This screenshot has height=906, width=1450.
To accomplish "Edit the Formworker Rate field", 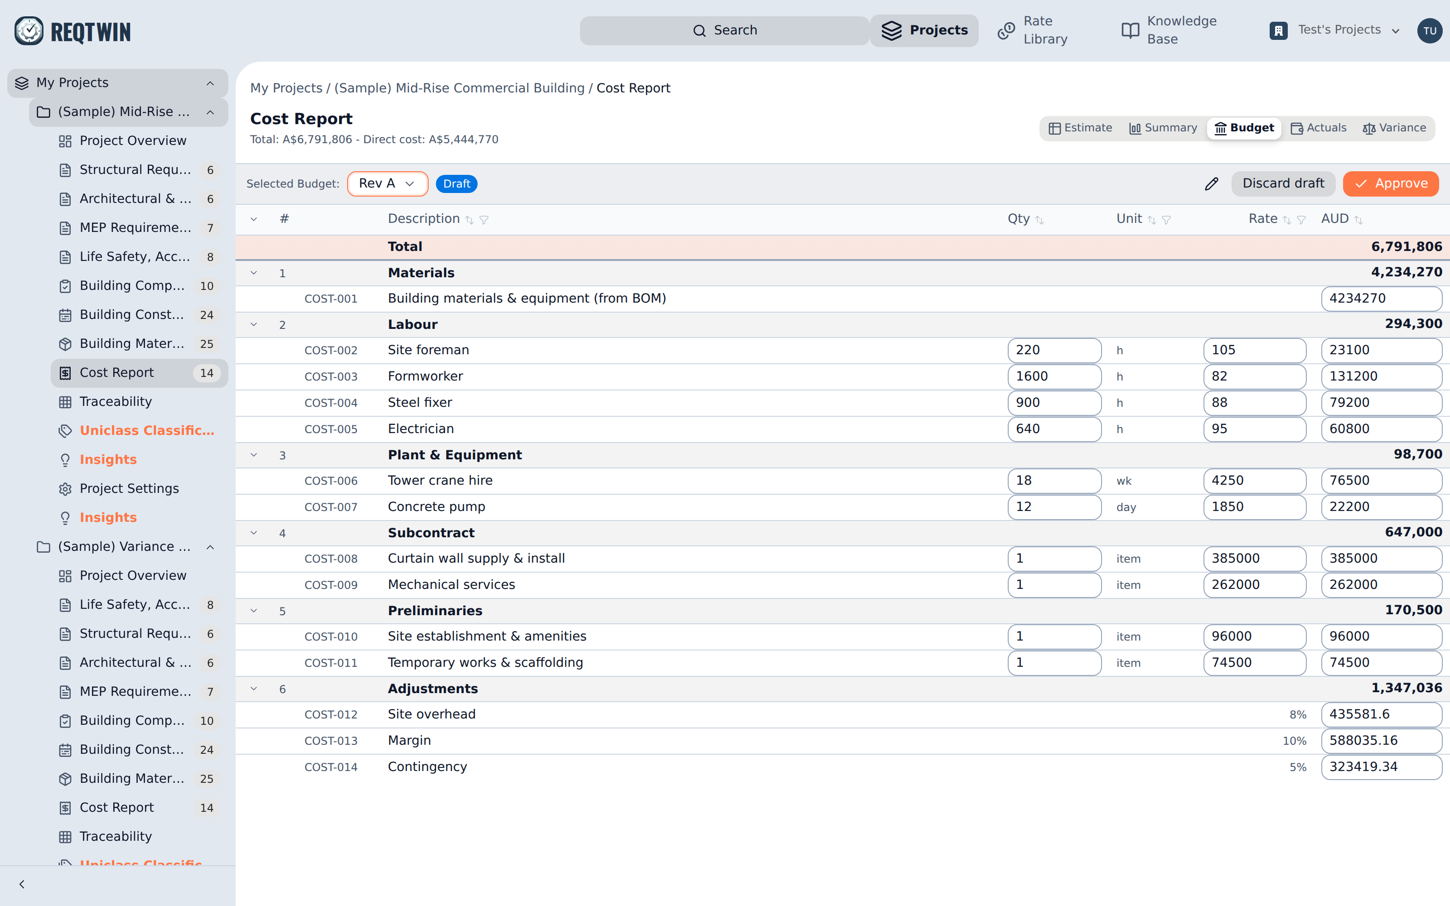I will pos(1255,376).
